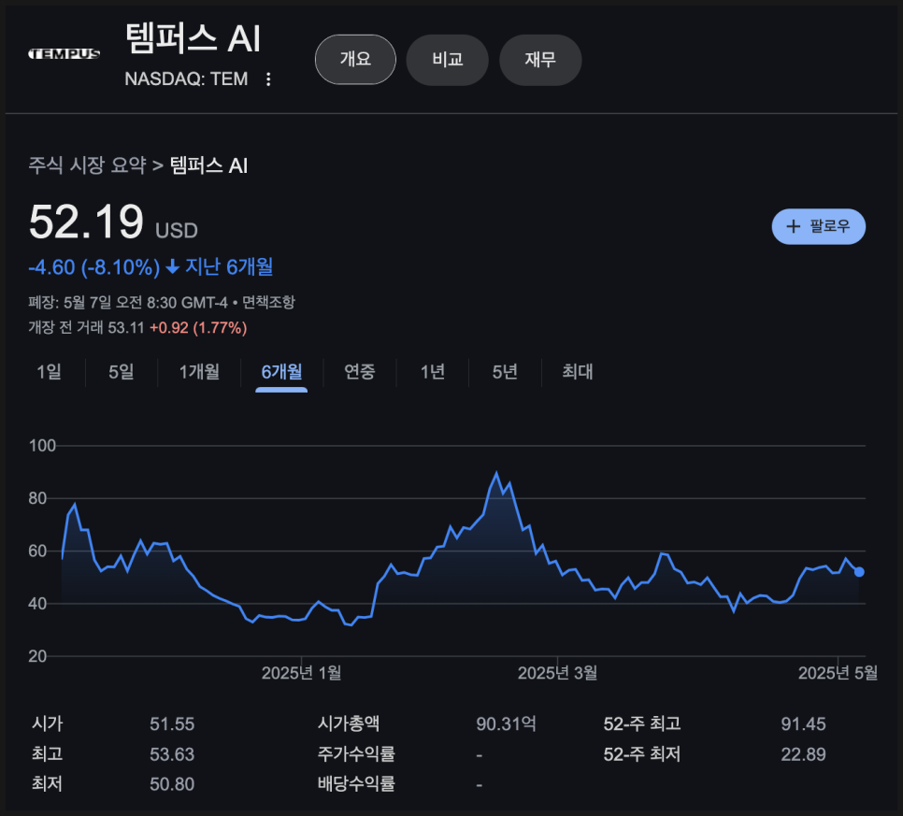This screenshot has width=903, height=816.
Task: Open the 면책조항 disclaimer link
Action: [268, 302]
